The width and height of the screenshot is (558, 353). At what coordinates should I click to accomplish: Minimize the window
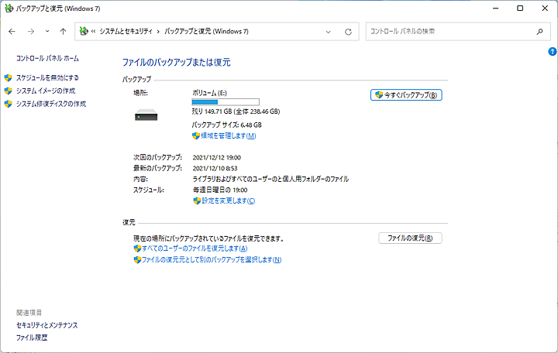coord(495,9)
